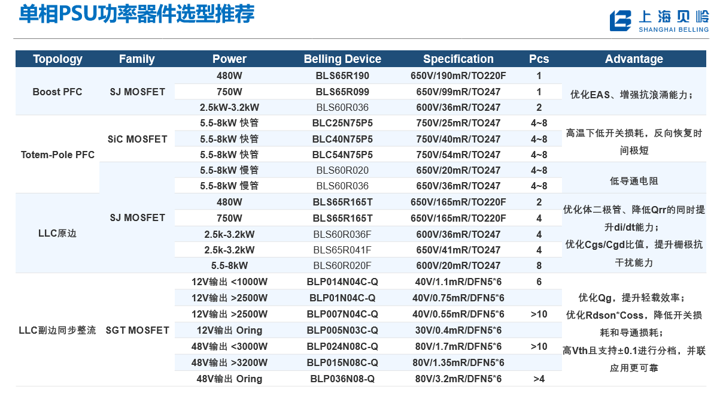The width and height of the screenshot is (726, 393).
Task: Click the Specification column header
Action: pyautogui.click(x=458, y=59)
